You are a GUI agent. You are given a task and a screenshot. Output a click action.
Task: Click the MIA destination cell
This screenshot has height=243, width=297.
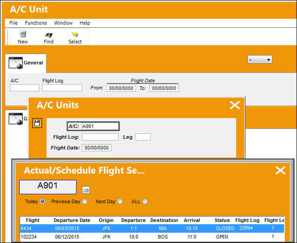(163, 228)
